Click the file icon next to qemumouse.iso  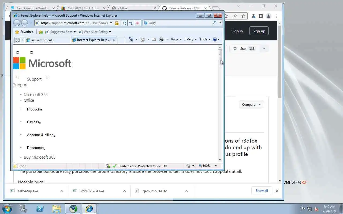point(137,191)
